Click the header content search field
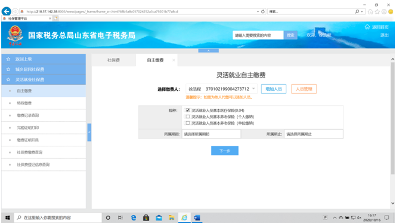 258,35
